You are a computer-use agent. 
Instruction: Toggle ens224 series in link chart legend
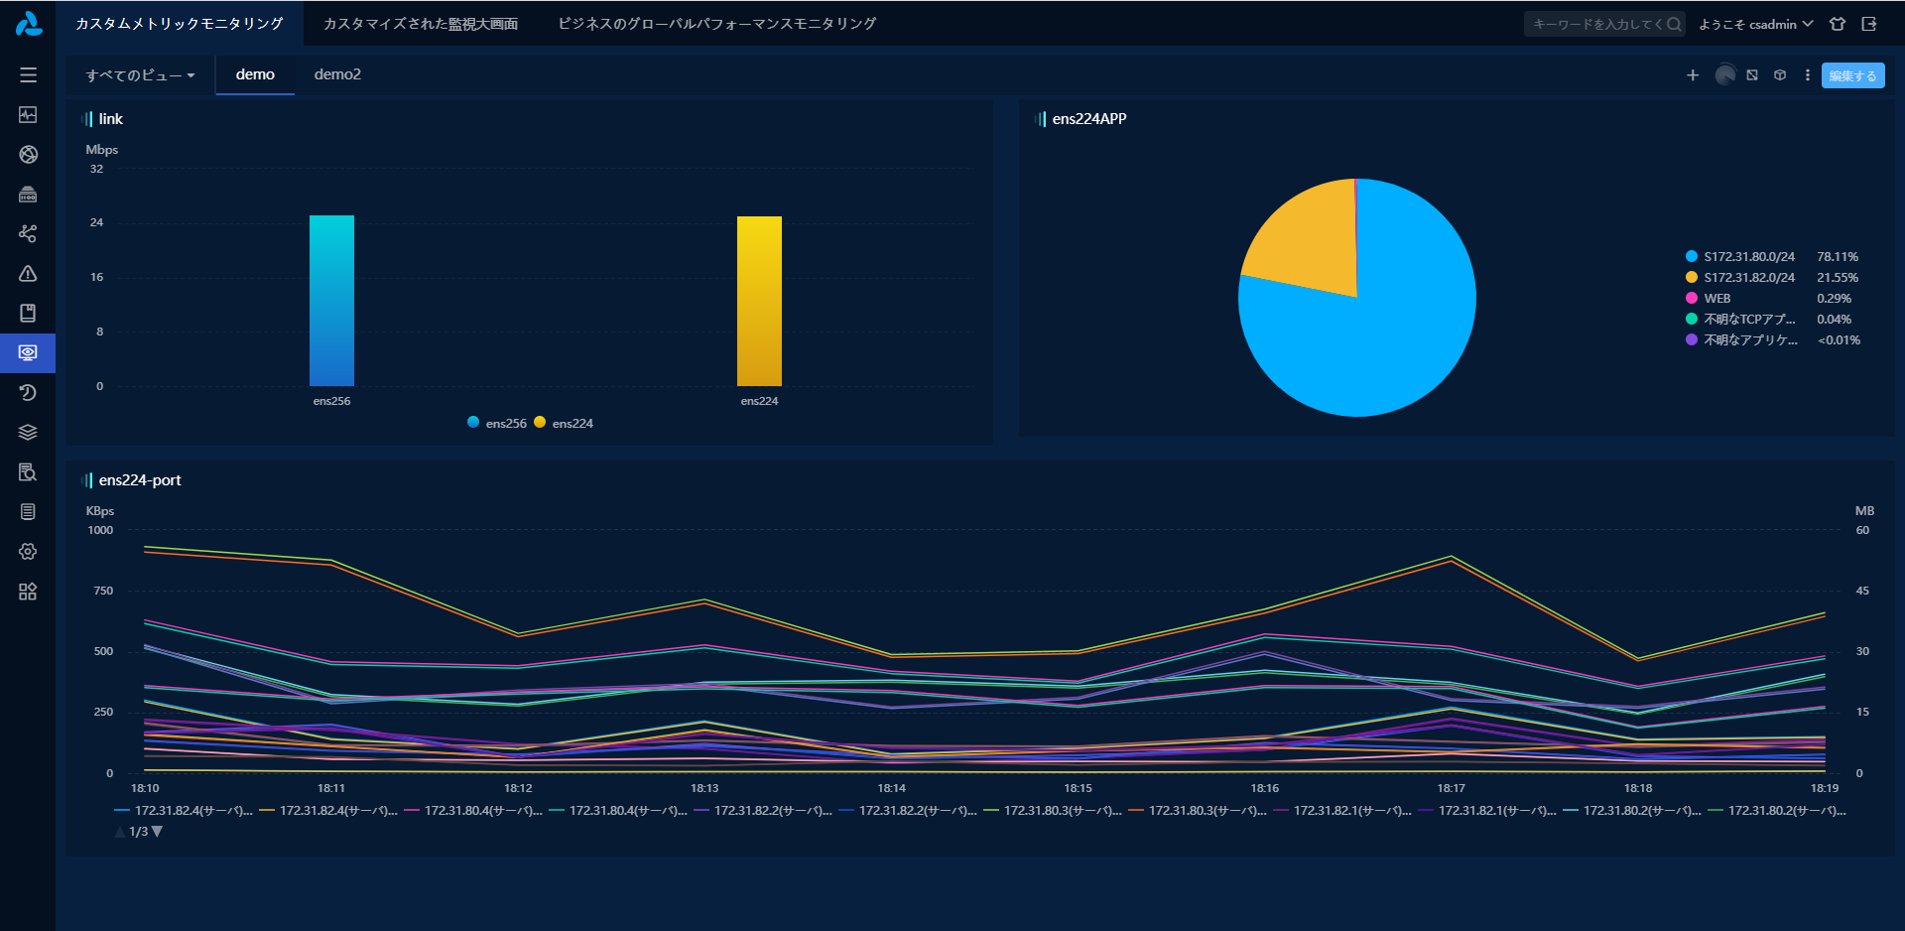[565, 423]
